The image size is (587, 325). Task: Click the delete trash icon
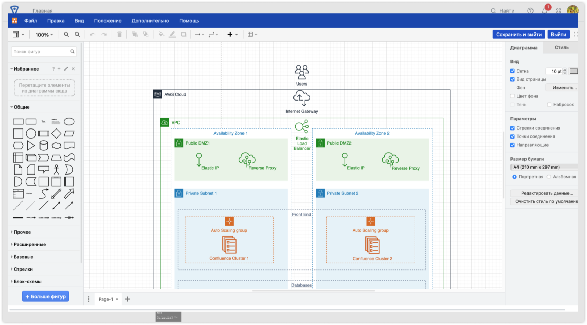119,35
